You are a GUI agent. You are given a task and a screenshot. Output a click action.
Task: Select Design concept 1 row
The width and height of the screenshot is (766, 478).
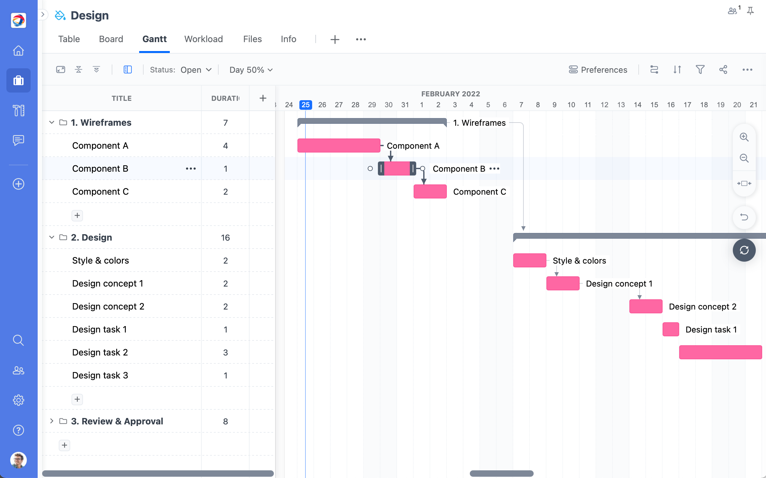pyautogui.click(x=158, y=283)
